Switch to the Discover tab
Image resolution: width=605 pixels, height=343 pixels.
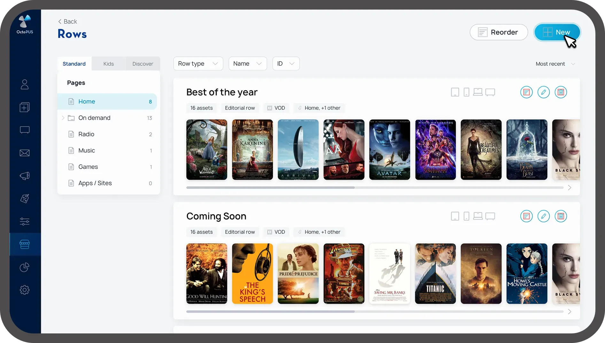click(143, 64)
